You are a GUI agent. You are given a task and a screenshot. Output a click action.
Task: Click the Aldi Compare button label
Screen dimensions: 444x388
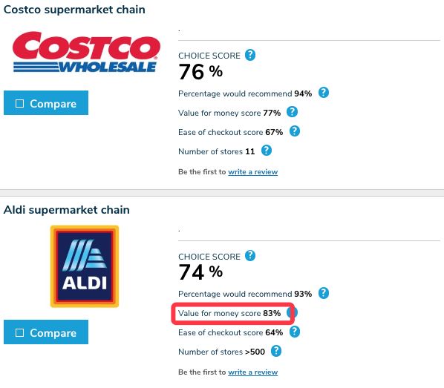(x=53, y=333)
